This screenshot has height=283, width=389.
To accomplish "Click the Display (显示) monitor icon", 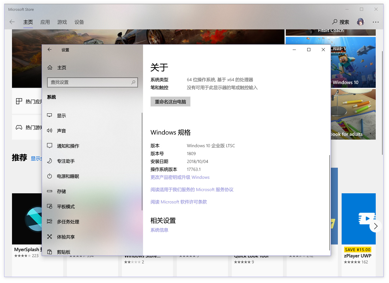I will pos(50,116).
